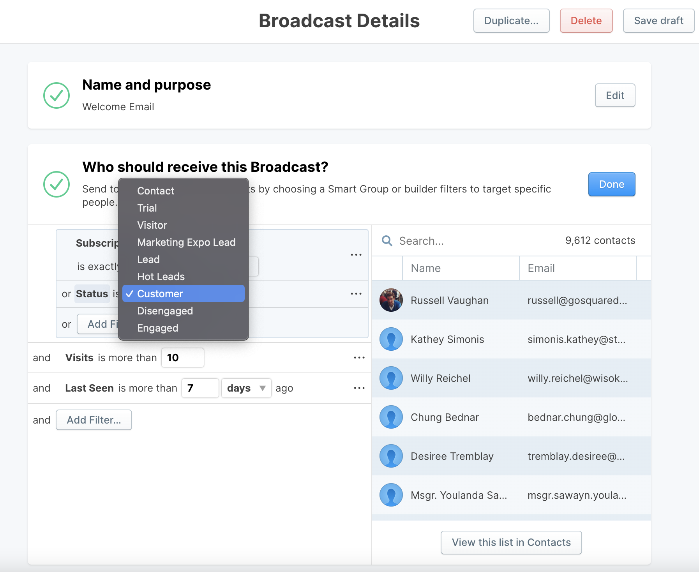
Task: Open options for Status filter row
Action: (356, 294)
